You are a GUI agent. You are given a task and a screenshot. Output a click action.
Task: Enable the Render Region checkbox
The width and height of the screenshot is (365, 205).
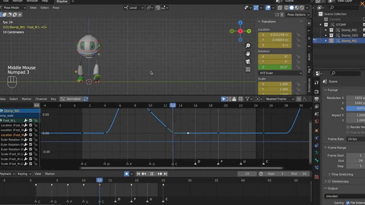[348, 127]
